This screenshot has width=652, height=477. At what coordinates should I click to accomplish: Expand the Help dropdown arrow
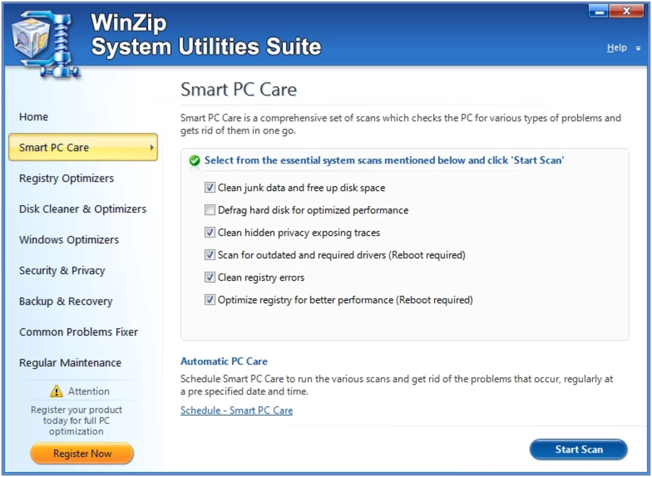(x=638, y=49)
